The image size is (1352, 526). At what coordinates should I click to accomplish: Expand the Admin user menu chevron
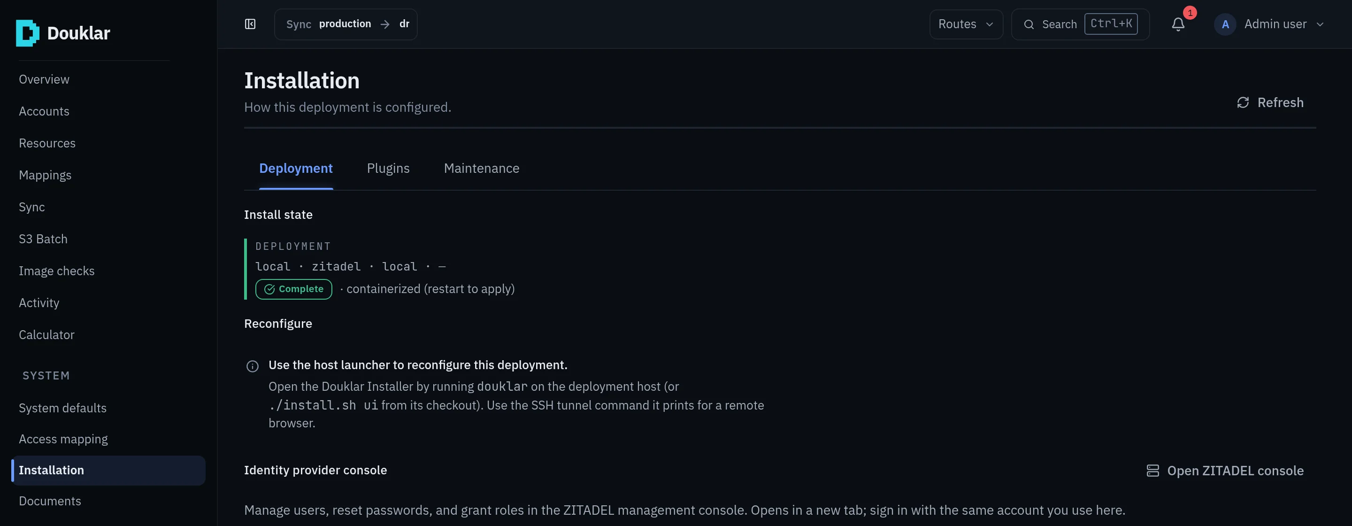pos(1320,25)
